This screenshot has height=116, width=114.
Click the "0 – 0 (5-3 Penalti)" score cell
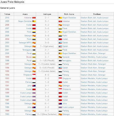tap(47, 68)
